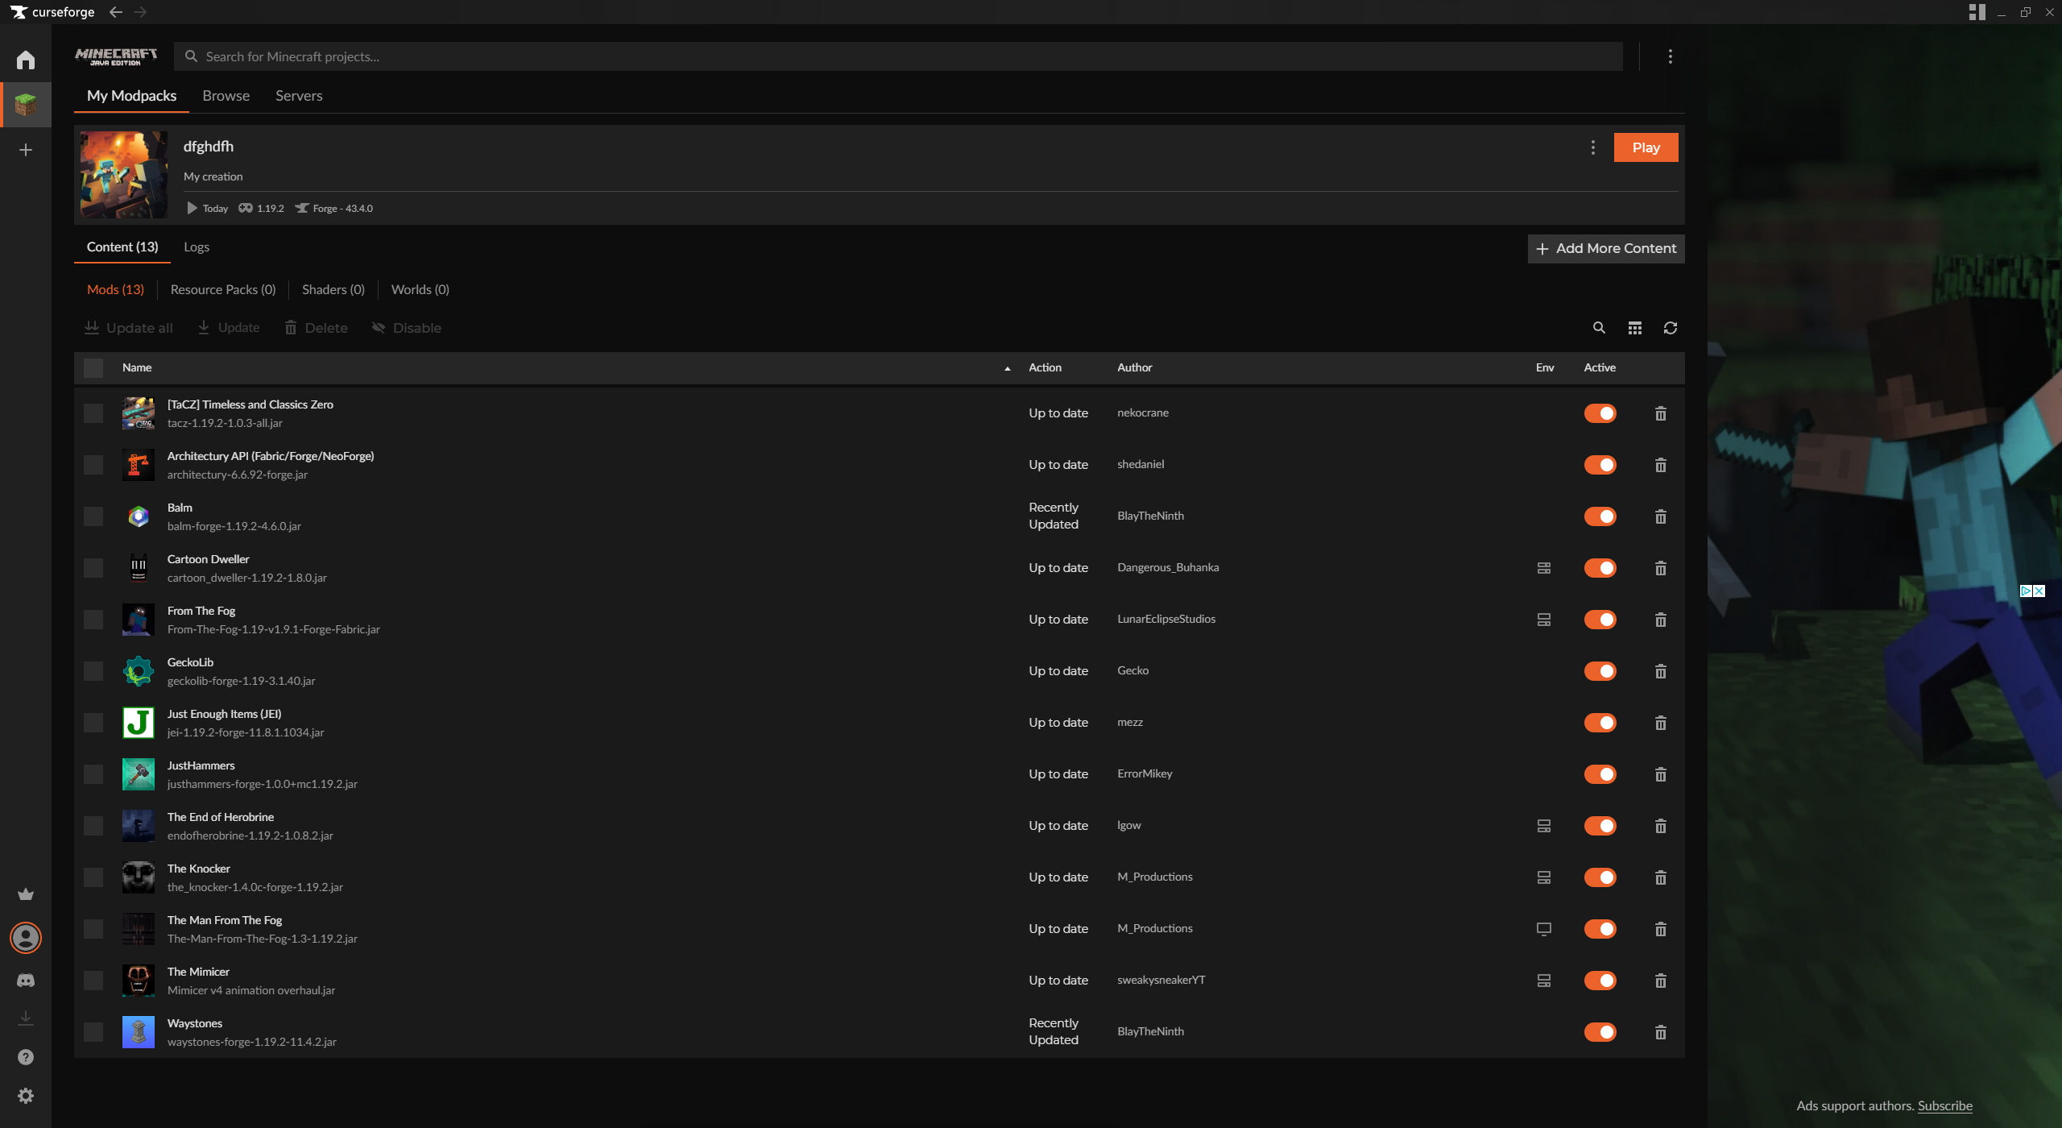Refresh the mod list

(1671, 328)
